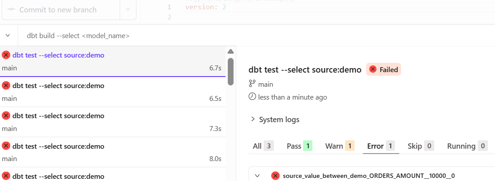
Task: Click the git branch icon next to main
Action: [x=252, y=84]
